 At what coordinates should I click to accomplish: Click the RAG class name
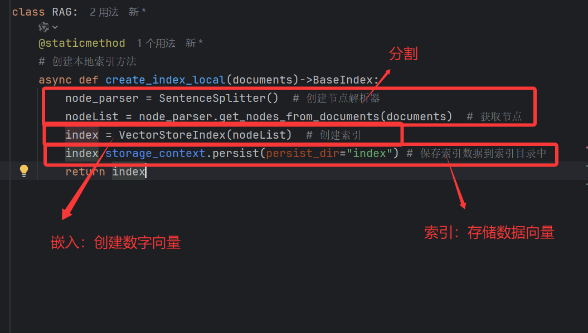61,12
